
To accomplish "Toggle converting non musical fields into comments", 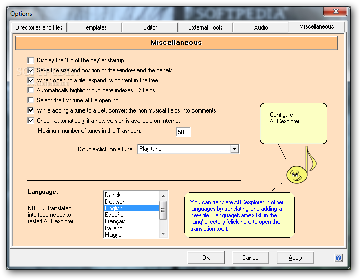I will tap(31, 110).
